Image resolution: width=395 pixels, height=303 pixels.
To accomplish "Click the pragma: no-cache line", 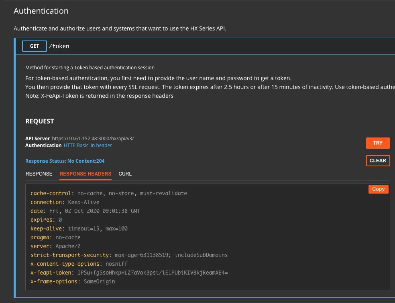I will click(55, 237).
